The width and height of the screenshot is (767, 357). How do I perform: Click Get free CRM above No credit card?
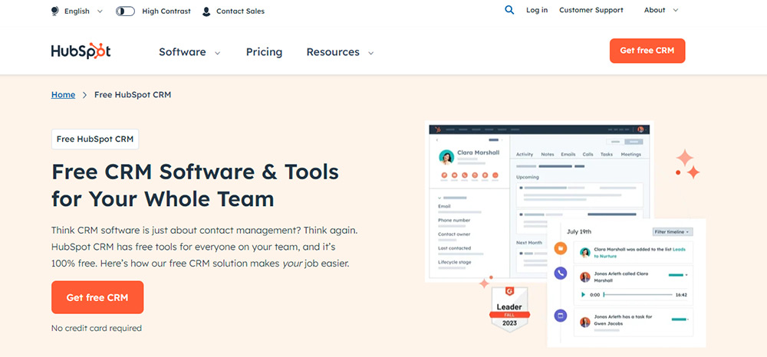(x=97, y=297)
